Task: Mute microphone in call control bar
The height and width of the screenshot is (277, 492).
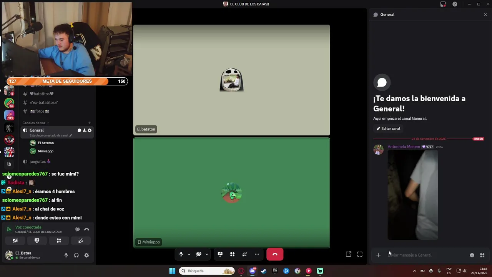Action: [x=181, y=254]
